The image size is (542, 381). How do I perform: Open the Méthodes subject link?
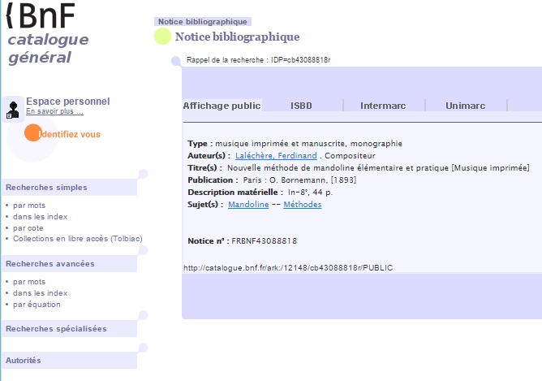303,205
